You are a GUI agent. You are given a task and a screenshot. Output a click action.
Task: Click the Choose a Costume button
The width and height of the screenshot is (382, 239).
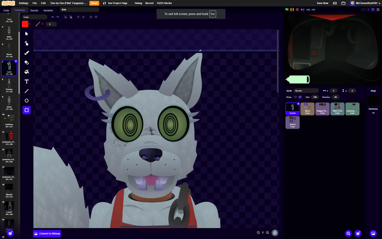tap(10, 233)
